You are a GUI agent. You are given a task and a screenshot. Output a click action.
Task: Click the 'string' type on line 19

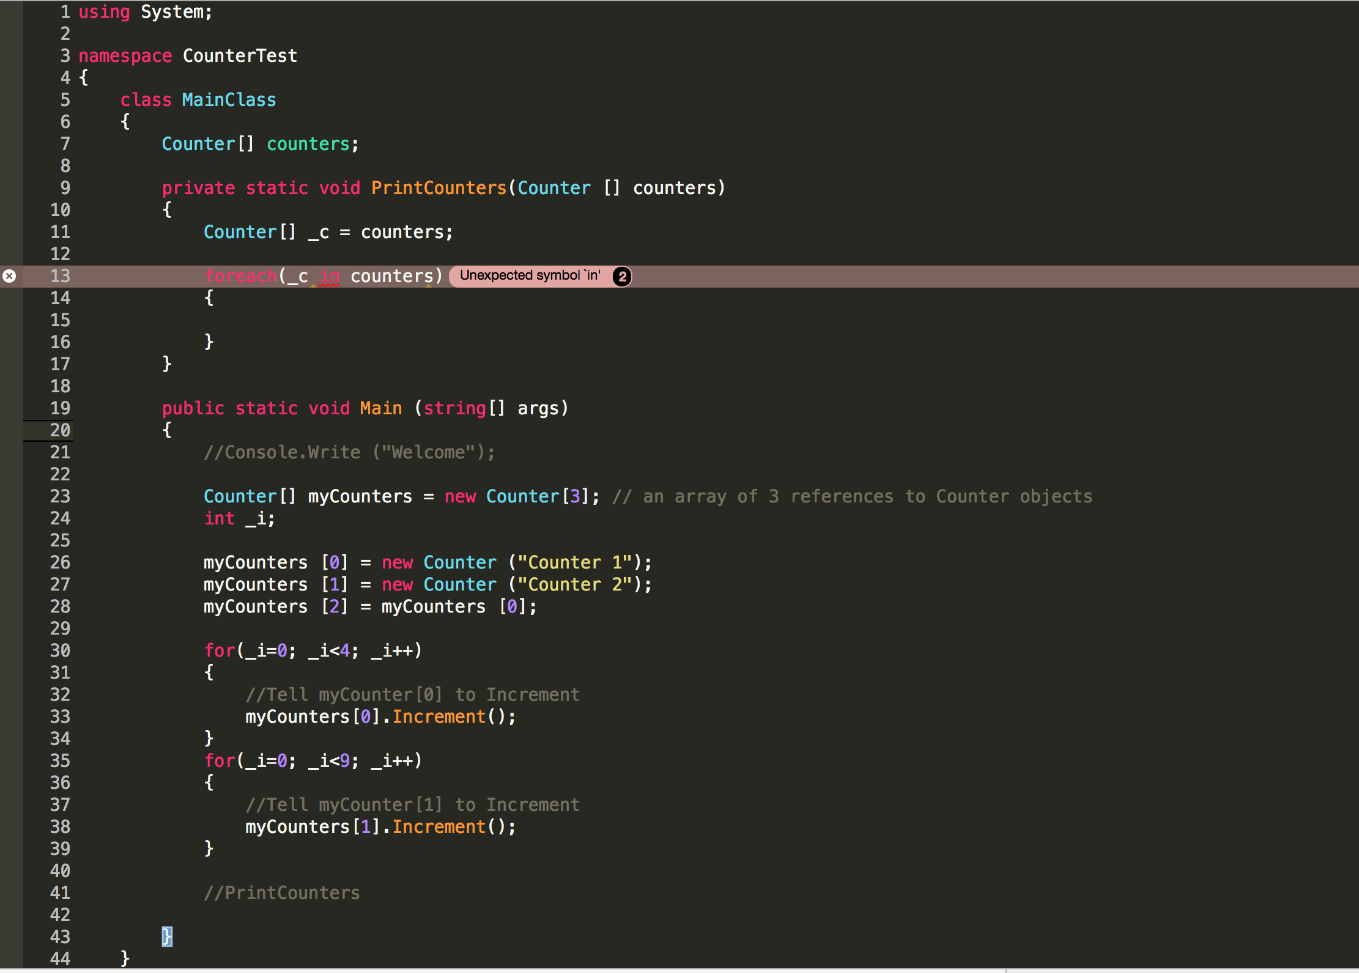(454, 408)
